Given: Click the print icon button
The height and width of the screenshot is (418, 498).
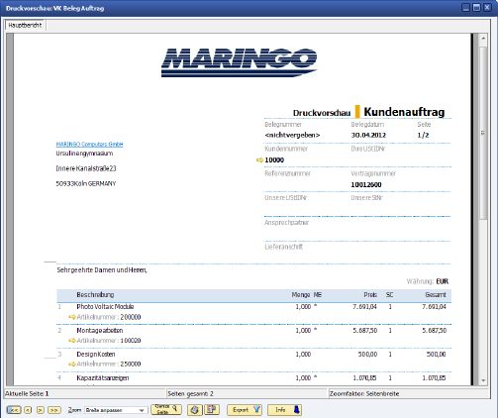Looking at the screenshot, I should [195, 410].
